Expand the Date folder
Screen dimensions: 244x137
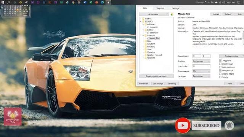(x=143, y=41)
